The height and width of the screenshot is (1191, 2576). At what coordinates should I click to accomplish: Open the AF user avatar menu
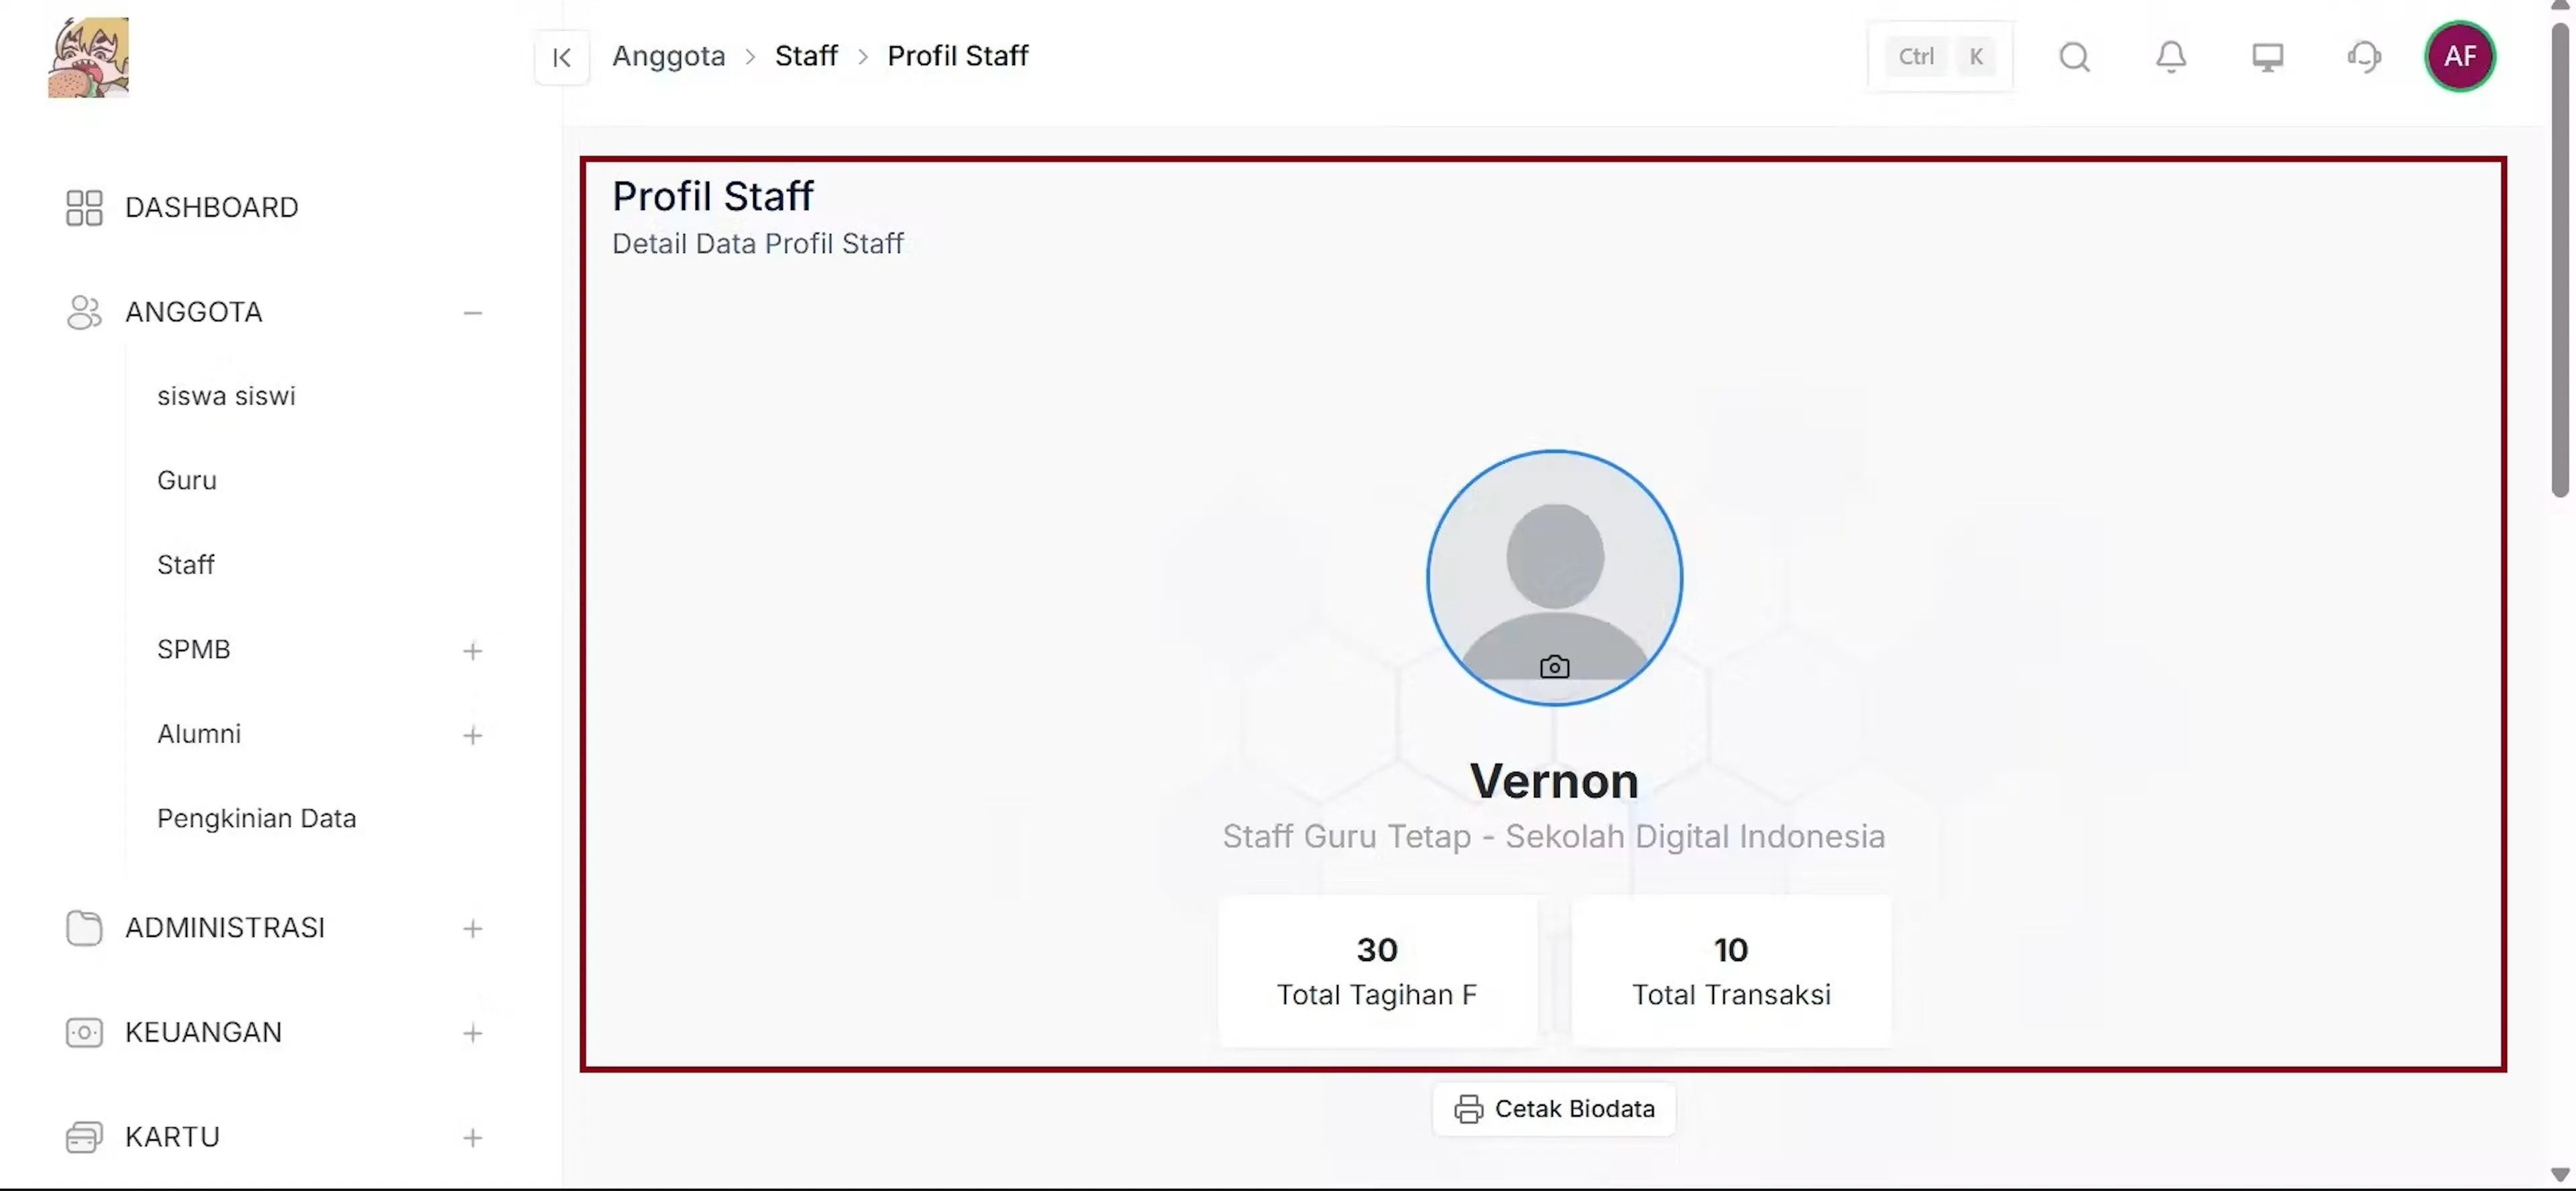2459,56
